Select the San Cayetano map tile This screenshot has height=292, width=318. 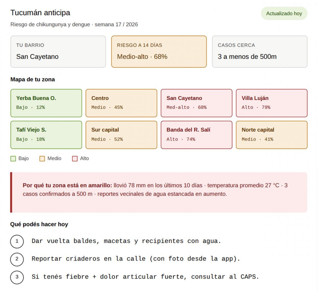[x=197, y=103]
